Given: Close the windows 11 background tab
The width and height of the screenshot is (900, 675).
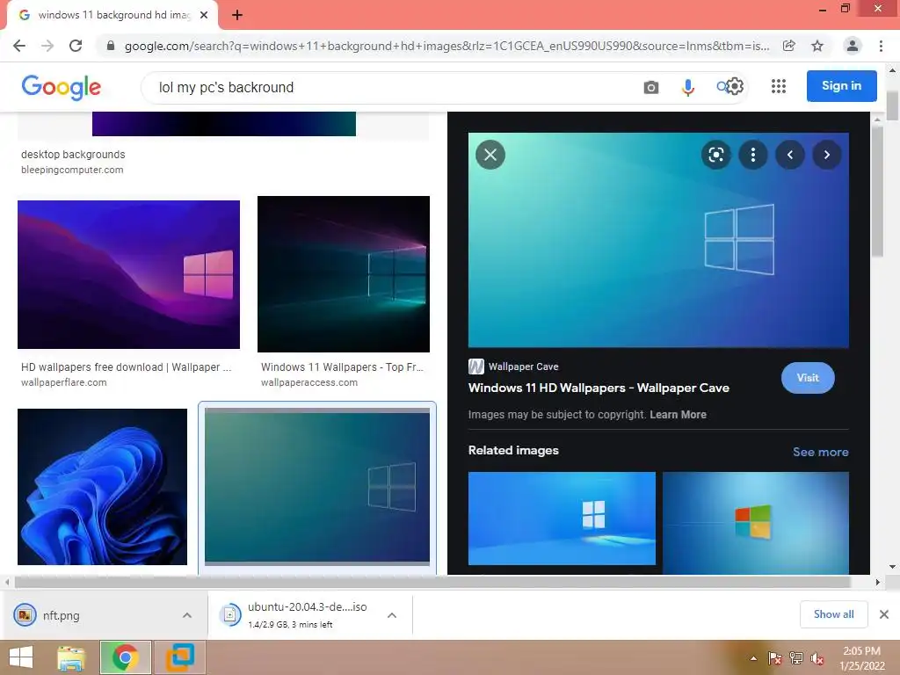Looking at the screenshot, I should pyautogui.click(x=204, y=15).
